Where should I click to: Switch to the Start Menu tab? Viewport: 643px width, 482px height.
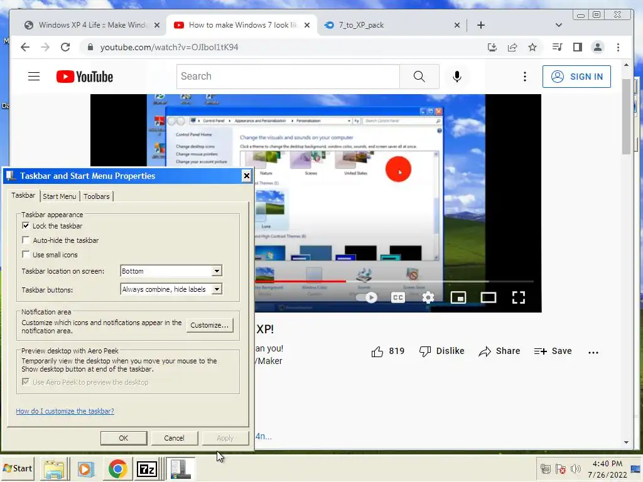coord(60,196)
